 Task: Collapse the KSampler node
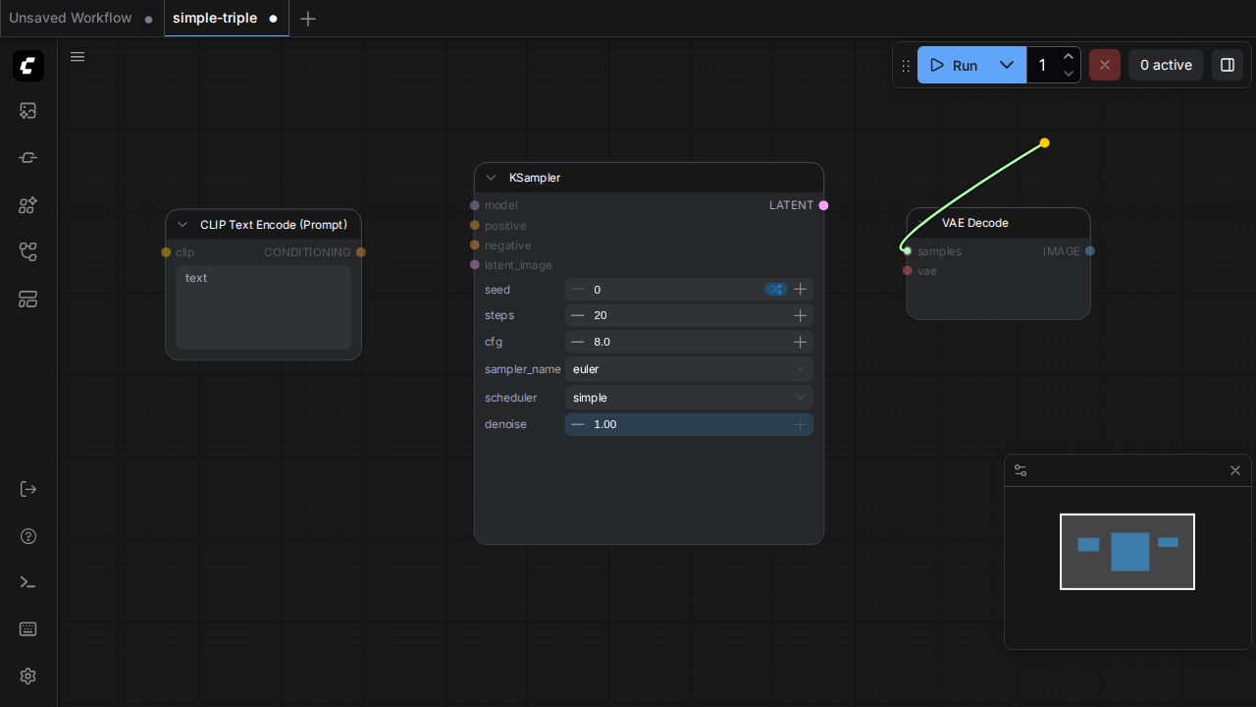(492, 178)
